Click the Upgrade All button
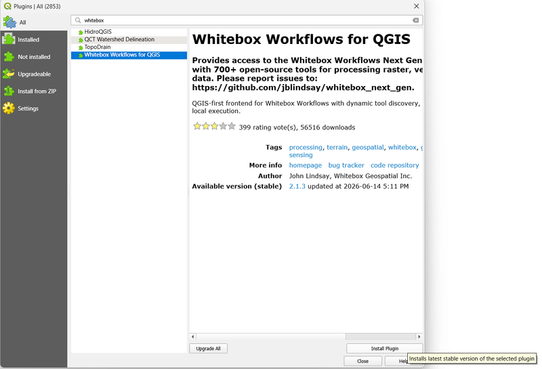Viewport: 542px width, 369px height. click(x=208, y=349)
